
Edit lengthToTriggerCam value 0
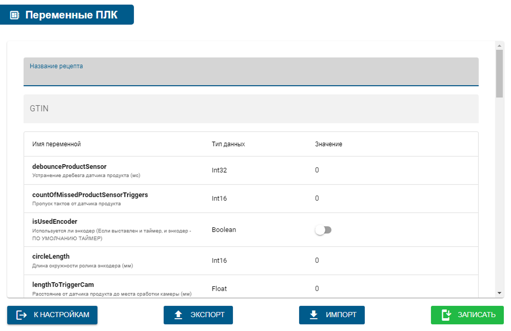click(317, 288)
